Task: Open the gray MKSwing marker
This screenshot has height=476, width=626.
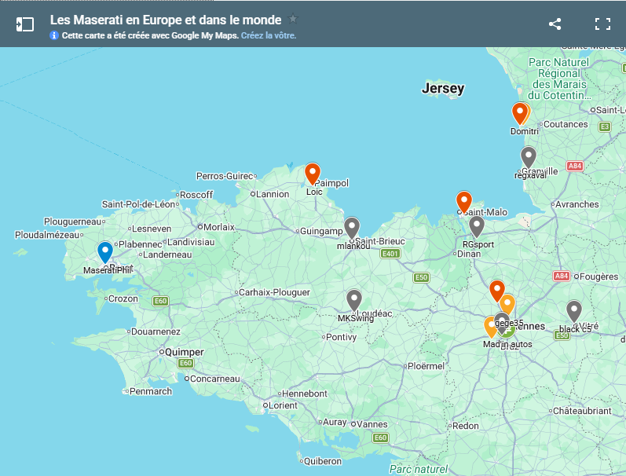Action: (x=354, y=299)
